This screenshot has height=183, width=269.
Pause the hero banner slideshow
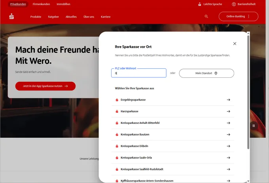click(254, 126)
